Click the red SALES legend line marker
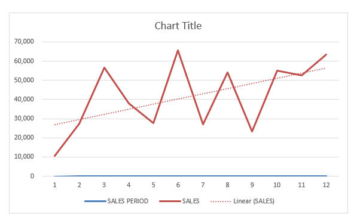 coord(170,202)
